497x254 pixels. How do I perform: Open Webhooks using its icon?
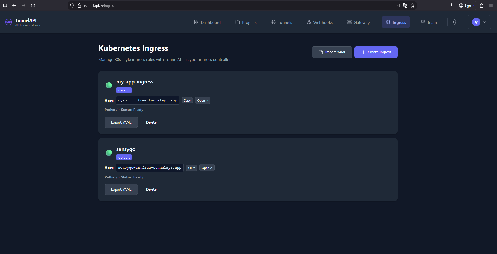(x=308, y=22)
